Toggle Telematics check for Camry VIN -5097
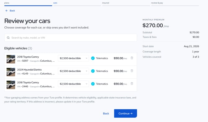The height and width of the screenshot is (122, 208). tap(93, 58)
